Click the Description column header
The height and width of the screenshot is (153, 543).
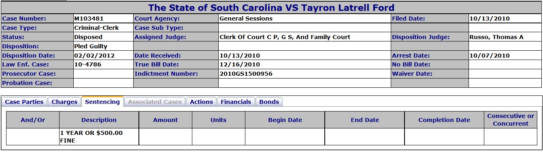tap(99, 120)
